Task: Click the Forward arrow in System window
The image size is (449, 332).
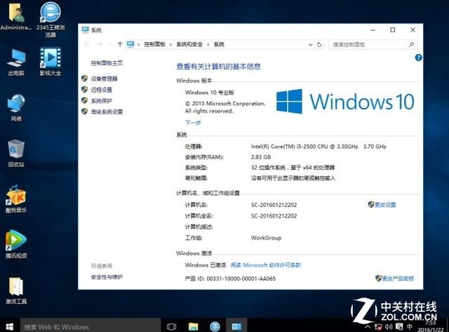Action: click(100, 44)
